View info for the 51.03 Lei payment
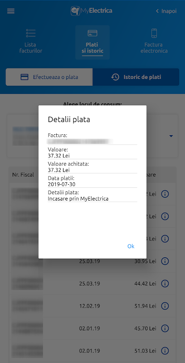Image resolution: width=185 pixels, height=363 pixels. [165, 350]
